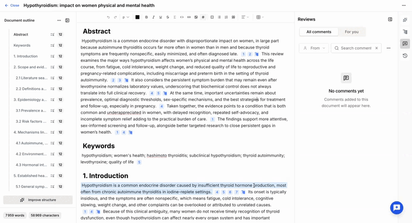Screen dimensions: 412x223
Task: Click the 12 badge beside Abstract
Action: click(x=60, y=34)
